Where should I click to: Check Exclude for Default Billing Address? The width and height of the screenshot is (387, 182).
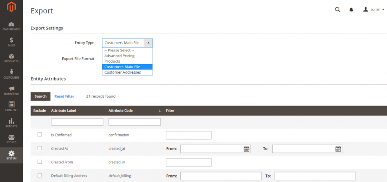click(x=40, y=175)
